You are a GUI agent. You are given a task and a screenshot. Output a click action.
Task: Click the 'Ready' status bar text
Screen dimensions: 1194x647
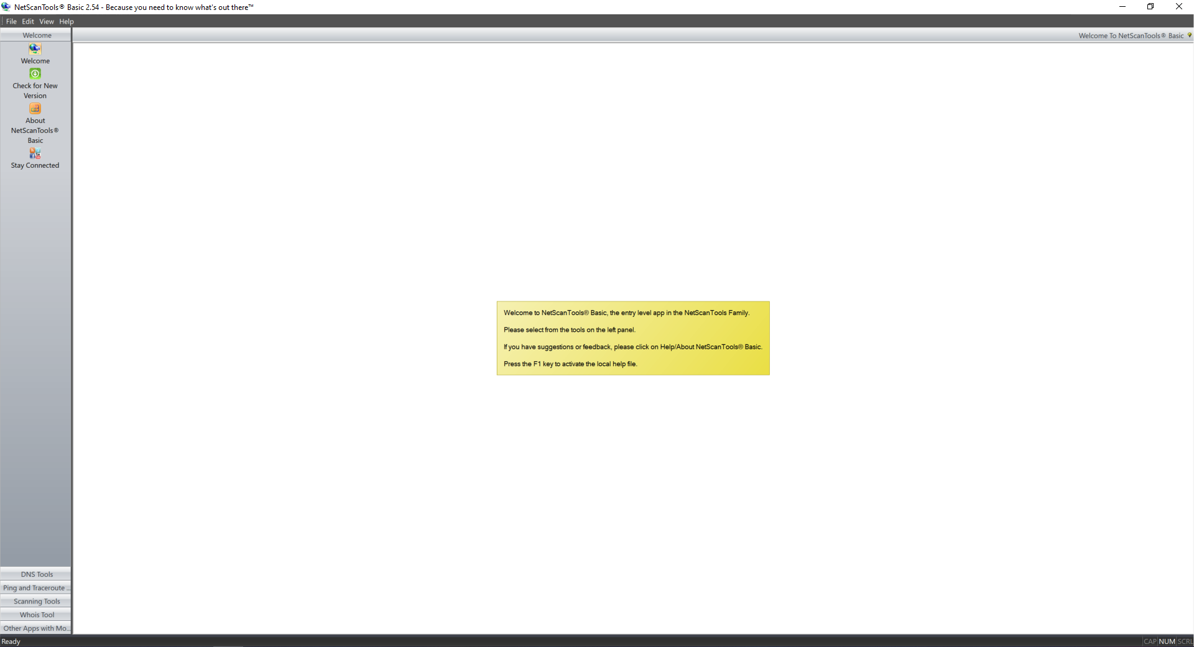coord(11,641)
